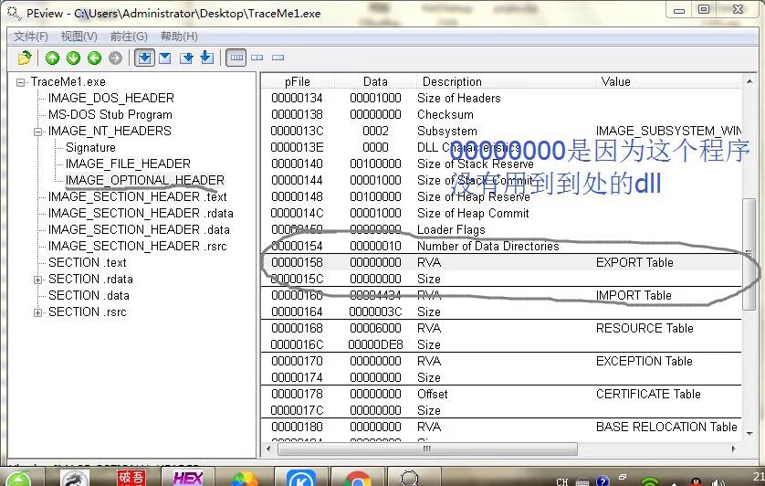Click the 'BASE RELOCATION Table' value cell
The width and height of the screenshot is (765, 486).
[666, 427]
